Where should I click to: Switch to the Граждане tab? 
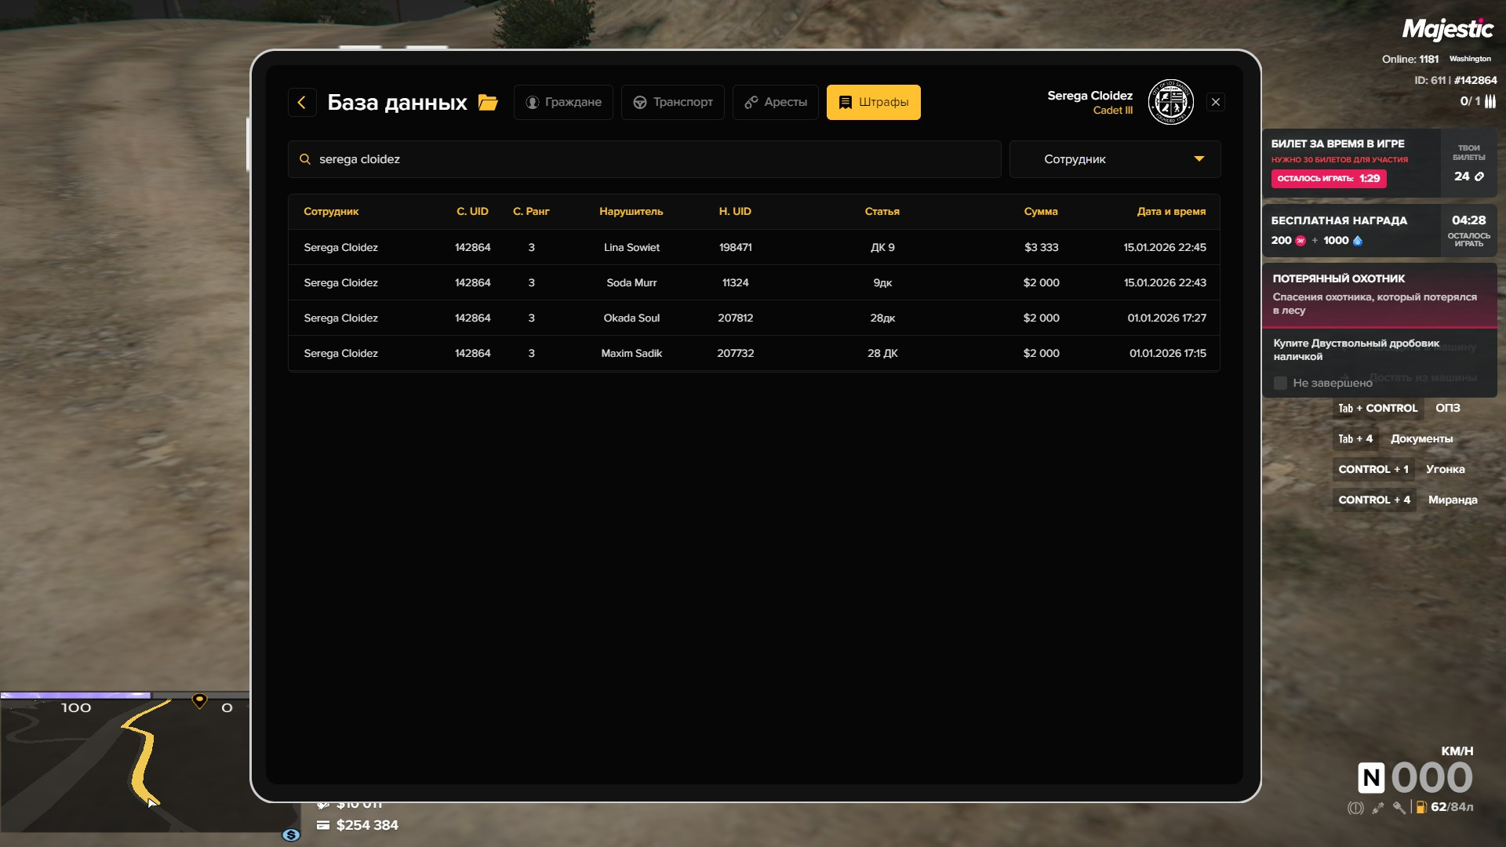[x=563, y=103]
